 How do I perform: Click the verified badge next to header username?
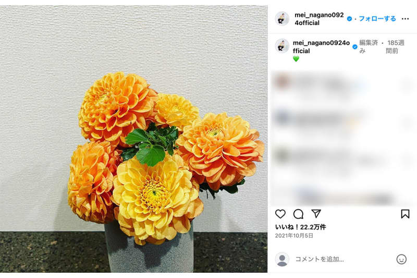click(349, 19)
